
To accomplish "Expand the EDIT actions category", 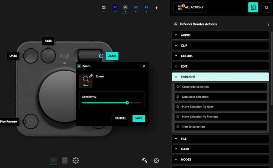I will point(220,66).
